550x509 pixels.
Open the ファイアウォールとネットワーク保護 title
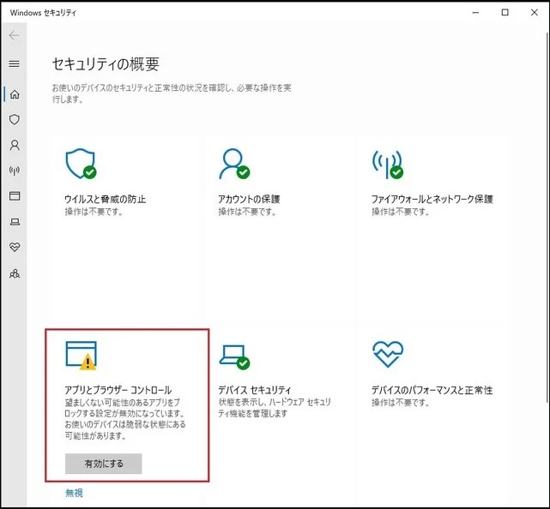pos(432,199)
